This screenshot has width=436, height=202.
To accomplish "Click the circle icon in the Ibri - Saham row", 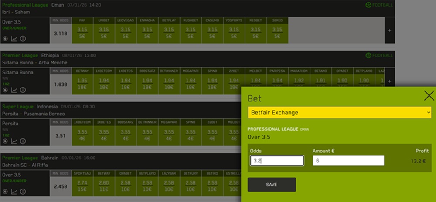I will point(5,39).
